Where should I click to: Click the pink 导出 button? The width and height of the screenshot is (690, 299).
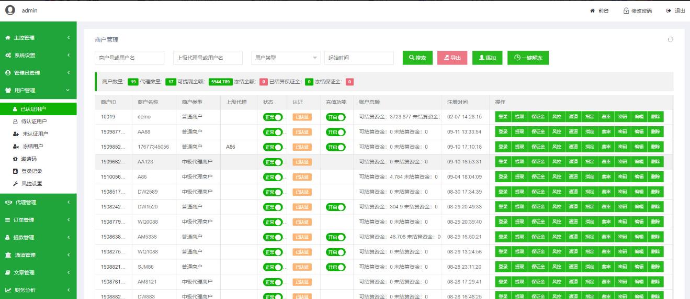click(x=452, y=58)
